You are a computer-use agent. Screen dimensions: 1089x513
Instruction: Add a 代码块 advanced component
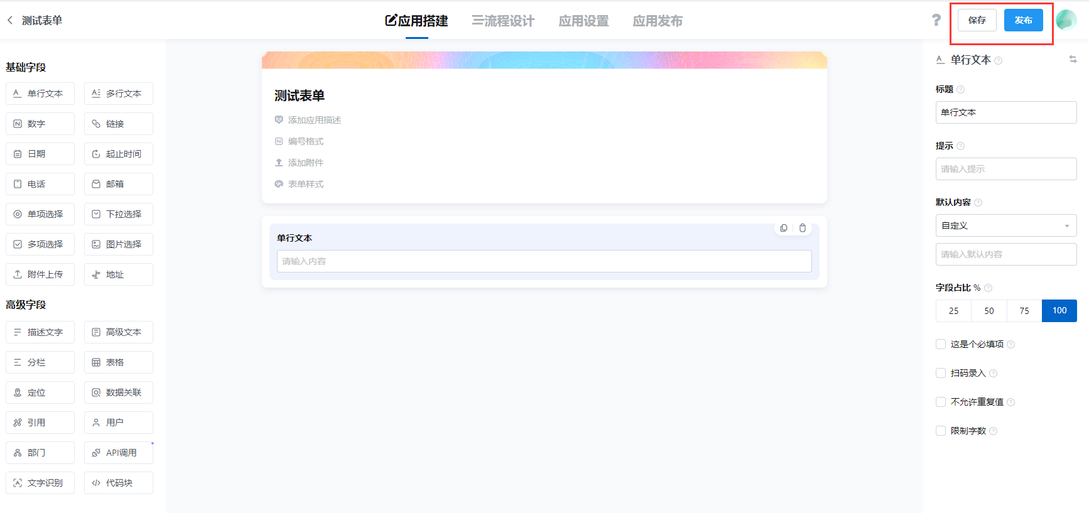coord(119,483)
